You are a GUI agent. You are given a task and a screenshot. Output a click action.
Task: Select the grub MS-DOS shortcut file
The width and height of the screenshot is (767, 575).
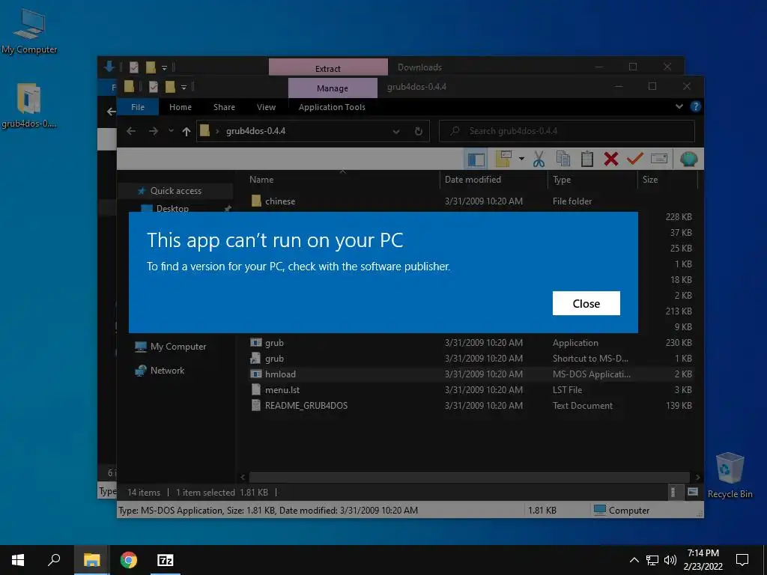[x=274, y=359]
